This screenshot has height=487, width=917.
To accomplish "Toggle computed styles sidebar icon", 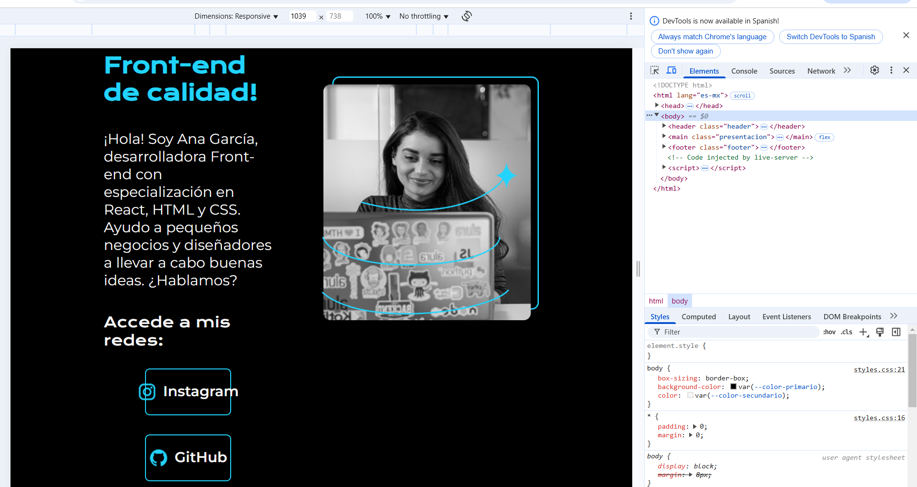I will [x=896, y=332].
